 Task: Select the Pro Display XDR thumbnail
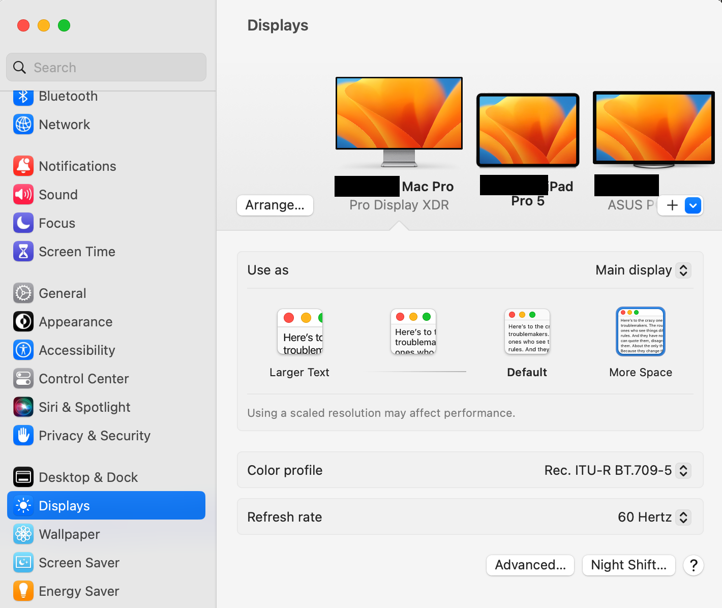[399, 122]
